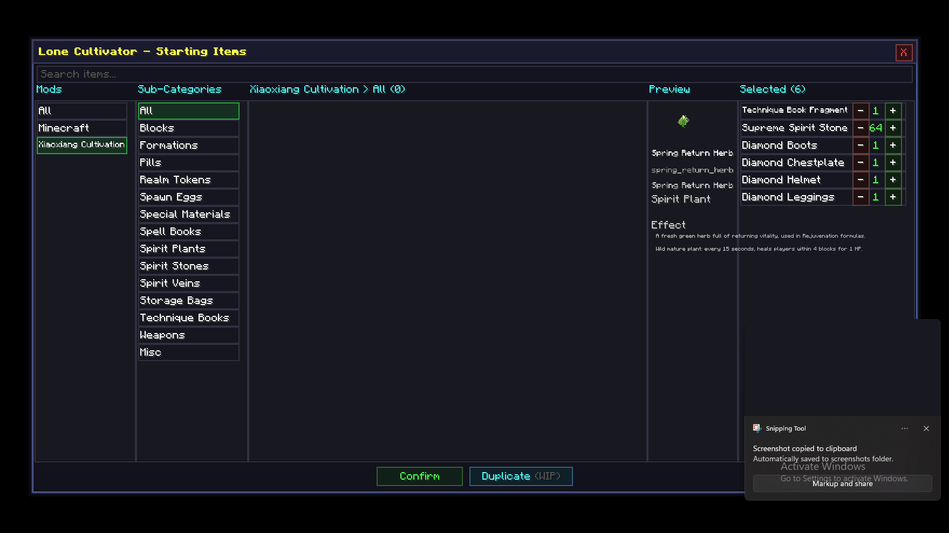This screenshot has height=533, width=949.
Task: Open the Realm Tokens sub-category
Action: point(188,180)
